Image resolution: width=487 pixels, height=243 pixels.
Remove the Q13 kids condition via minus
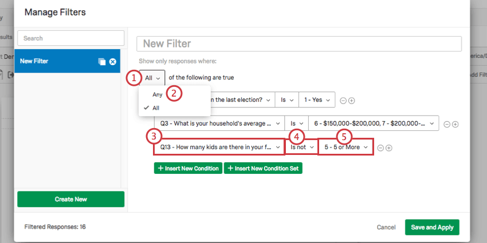point(380,148)
